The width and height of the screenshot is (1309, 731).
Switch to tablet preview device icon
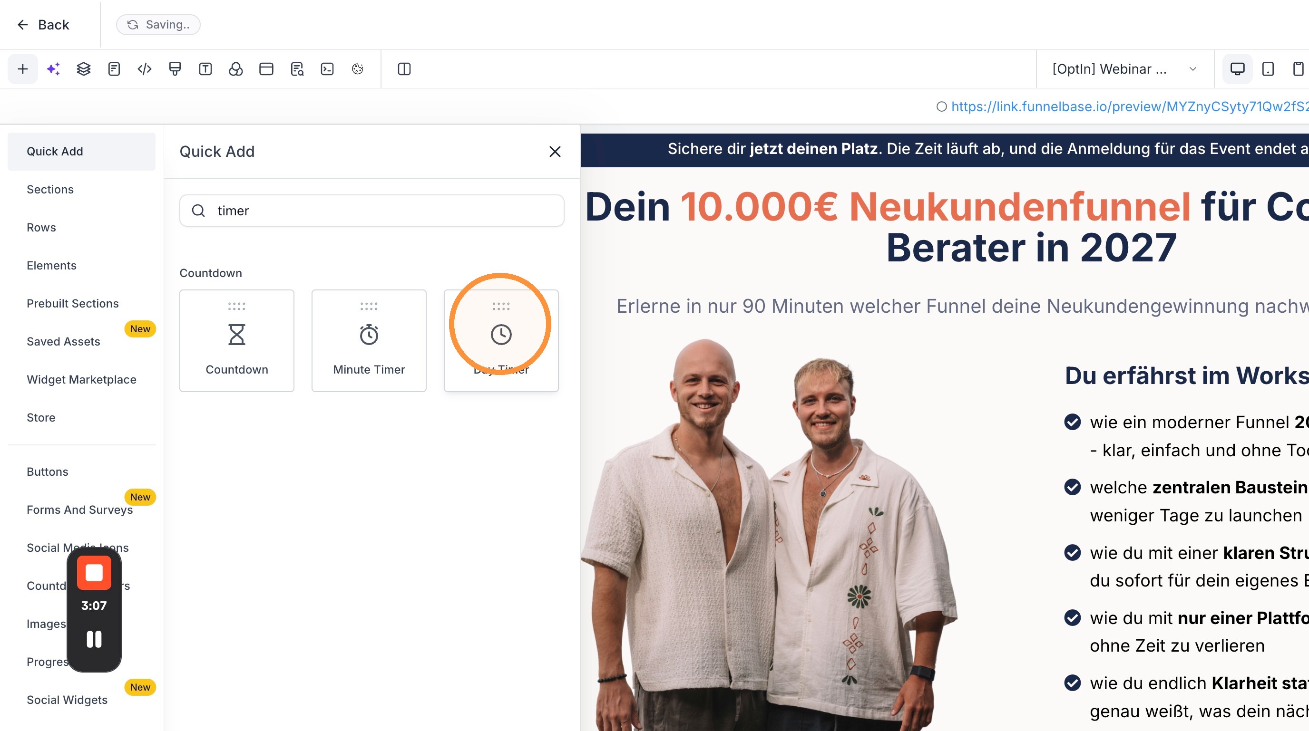1268,69
